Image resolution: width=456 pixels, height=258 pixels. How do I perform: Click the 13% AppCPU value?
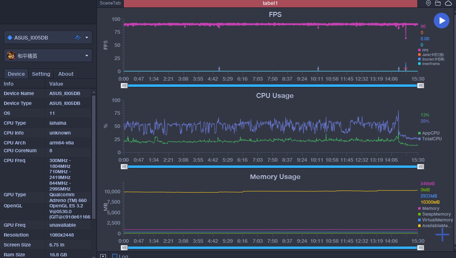[425, 115]
